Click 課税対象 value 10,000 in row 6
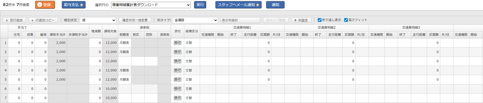Image resolution: width=483 pixels, height=103 pixels. tap(110, 89)
